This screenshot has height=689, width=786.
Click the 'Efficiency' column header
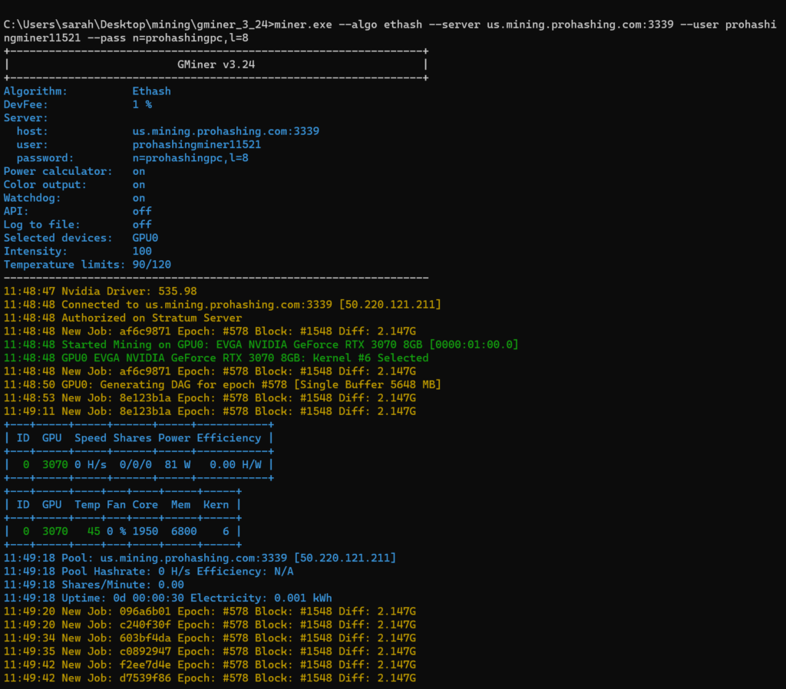[x=229, y=438]
